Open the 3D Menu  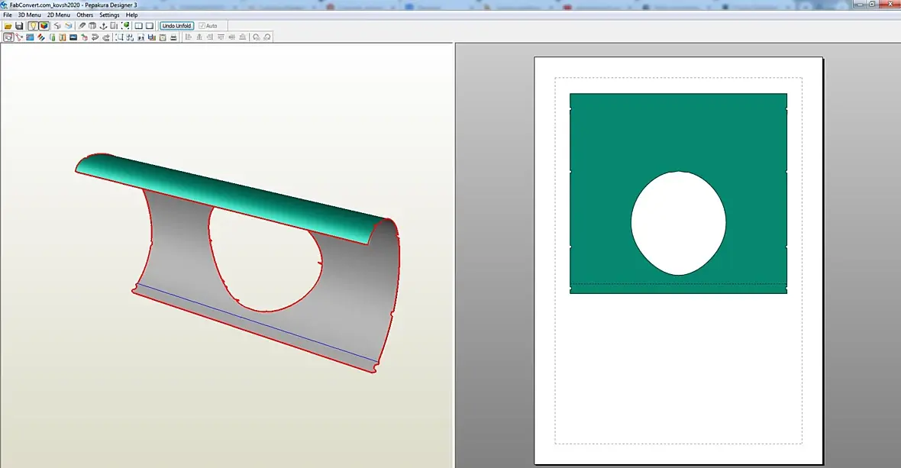(x=29, y=15)
